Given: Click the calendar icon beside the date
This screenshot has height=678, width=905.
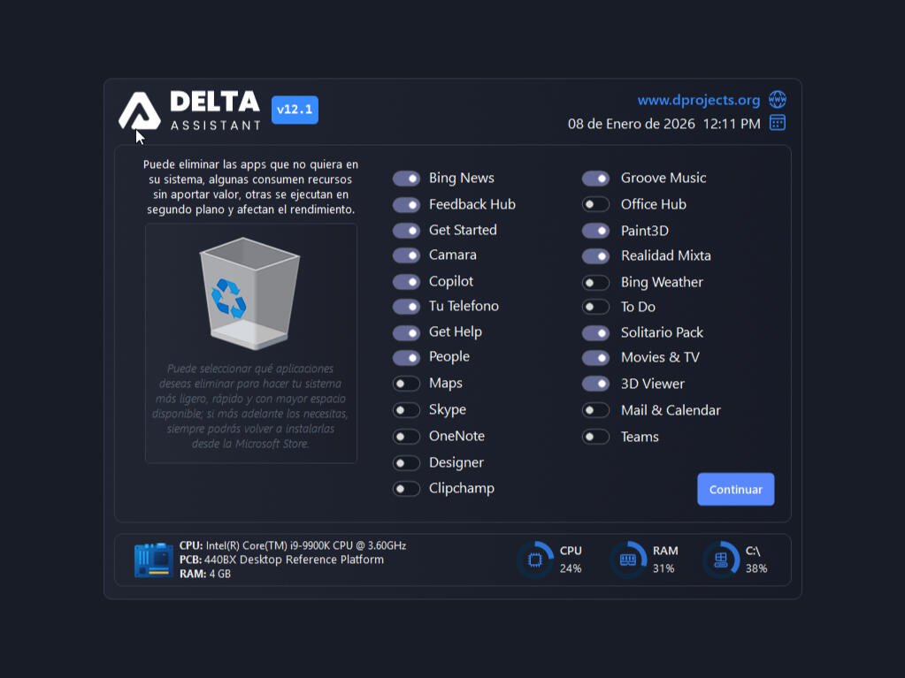Looking at the screenshot, I should pyautogui.click(x=777, y=123).
